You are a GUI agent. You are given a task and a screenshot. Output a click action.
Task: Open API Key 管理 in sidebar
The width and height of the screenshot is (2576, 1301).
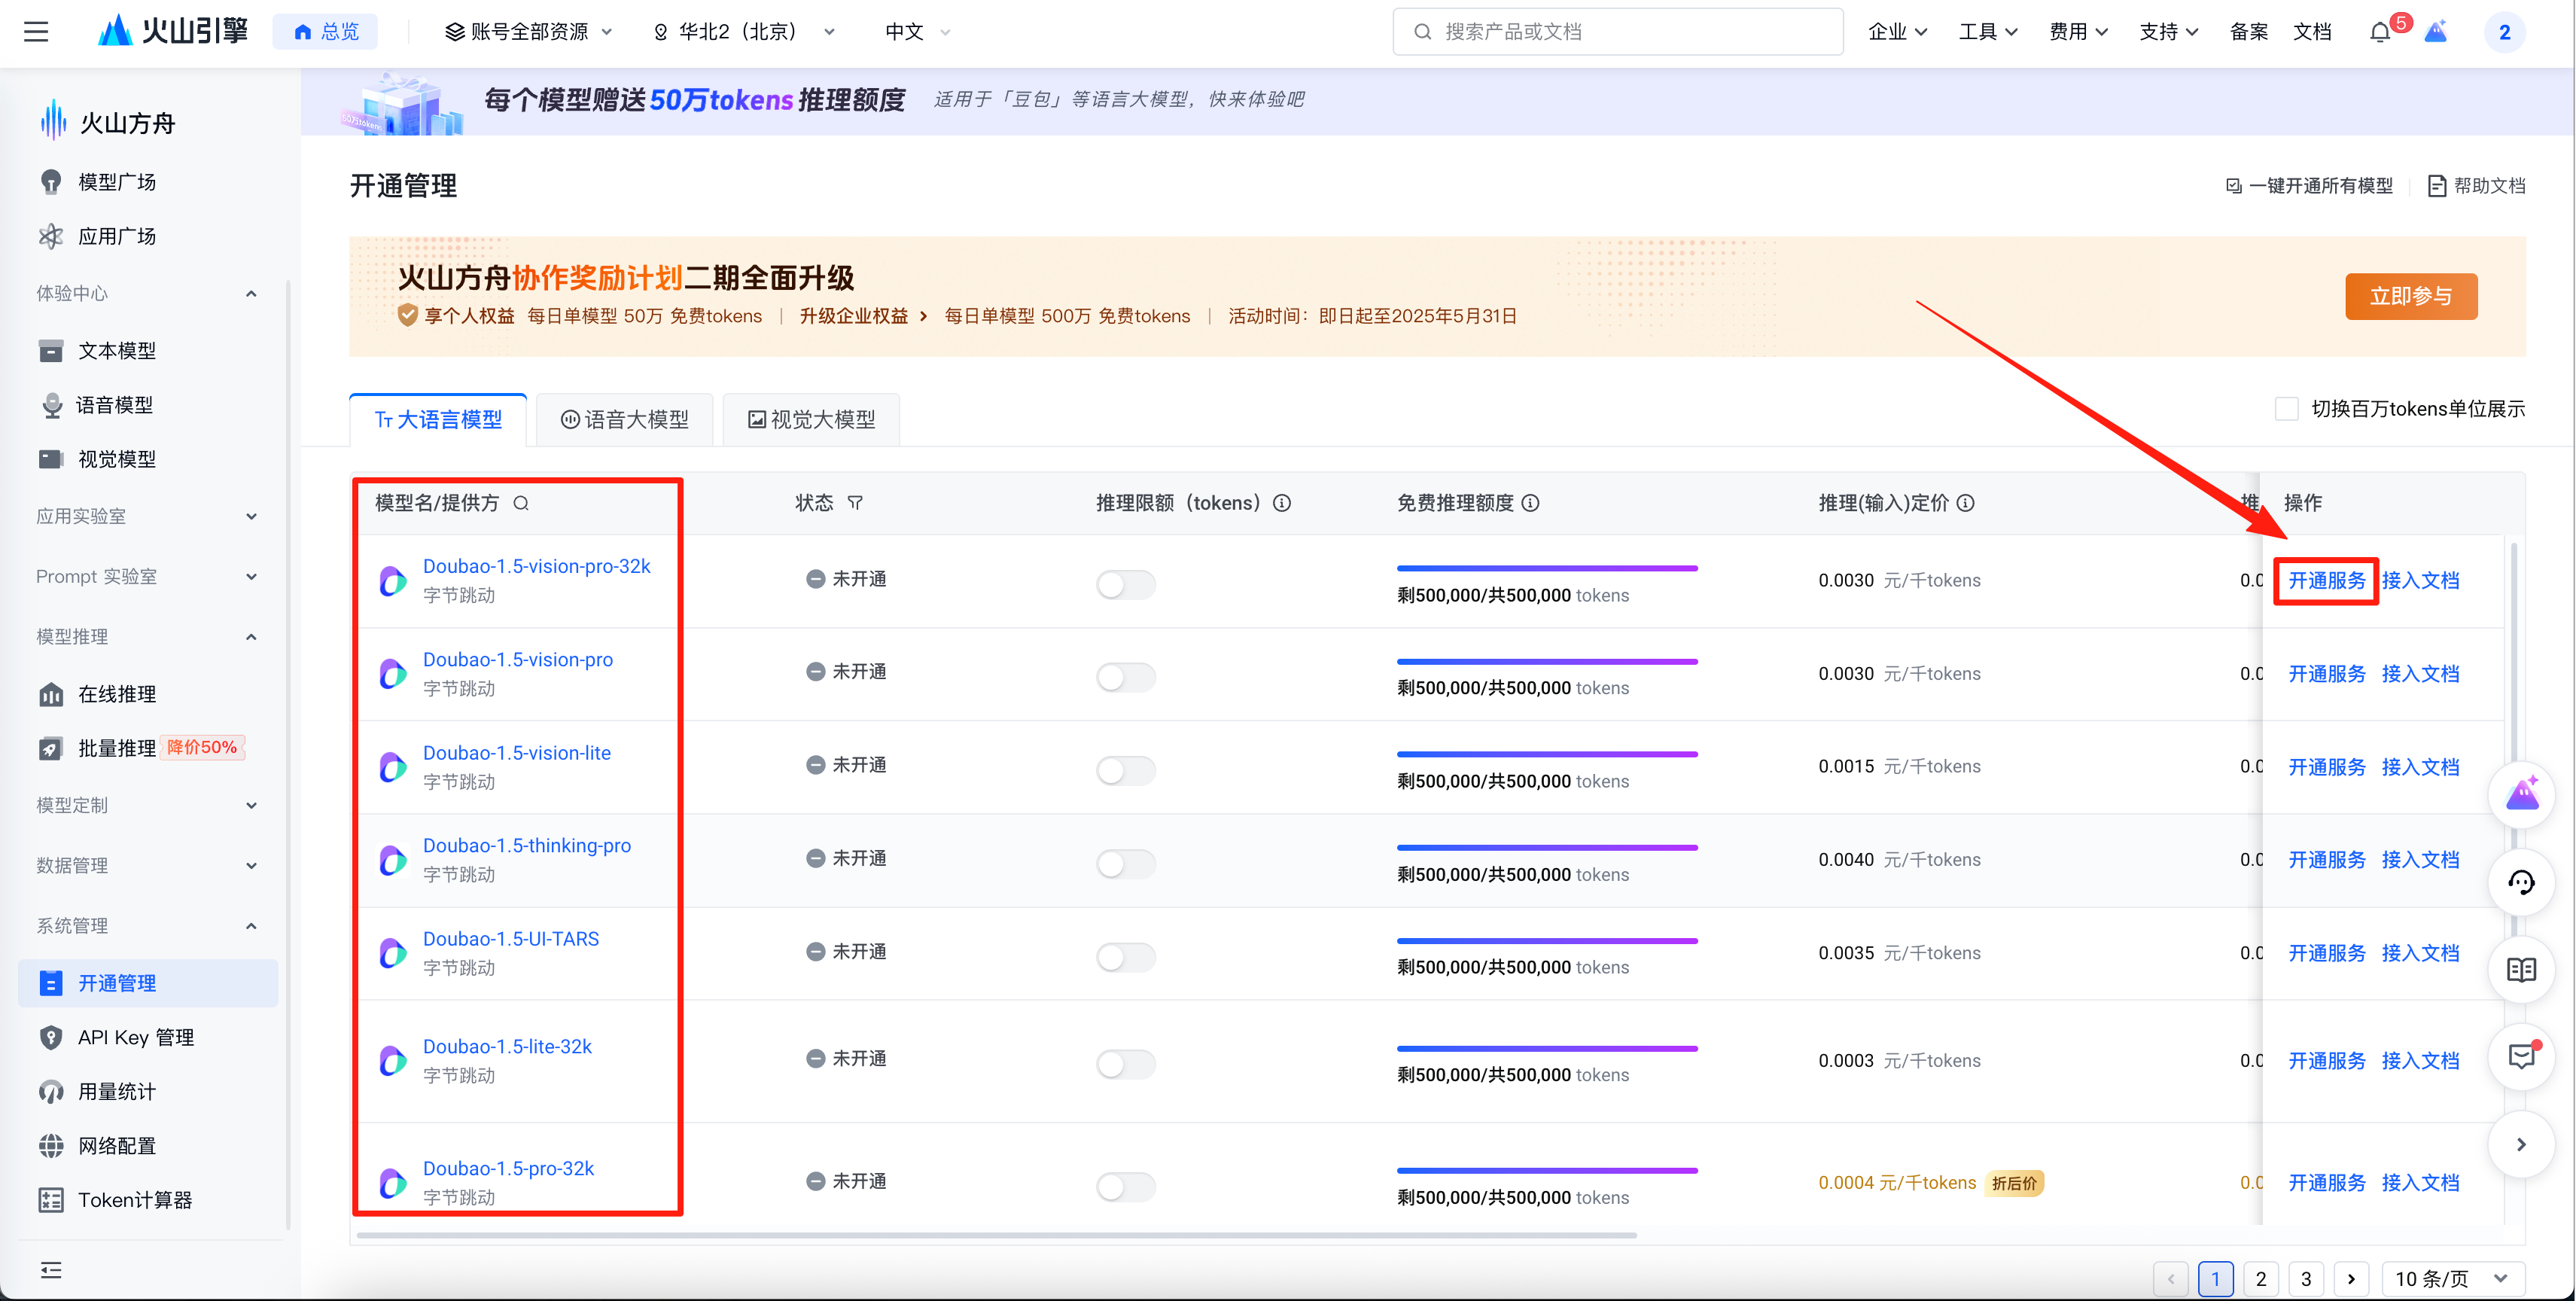(136, 1037)
